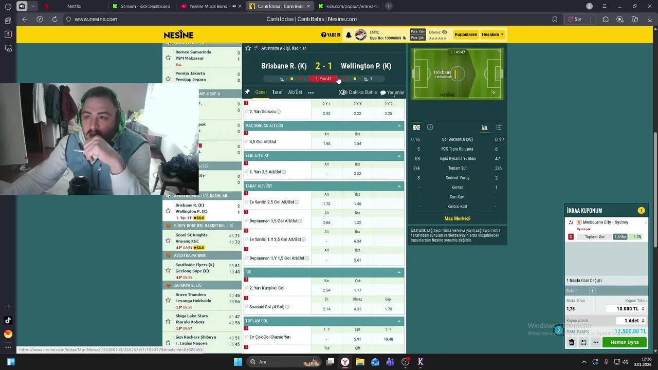
Task: Open Windows Start button
Action: pos(238,362)
